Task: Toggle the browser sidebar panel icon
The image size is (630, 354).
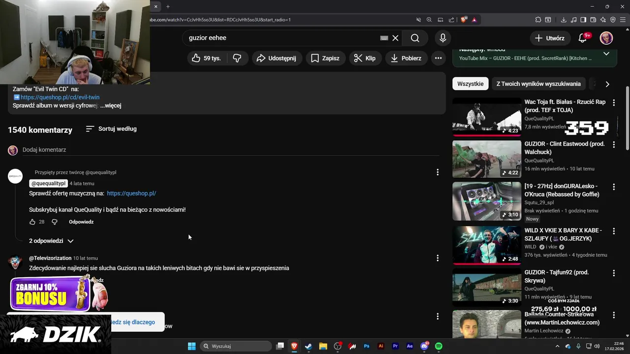Action: [583, 20]
